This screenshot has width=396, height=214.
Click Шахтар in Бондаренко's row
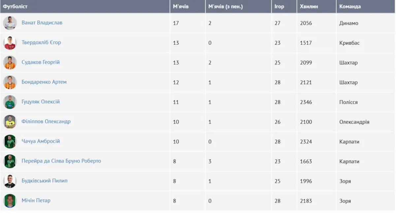348,83
